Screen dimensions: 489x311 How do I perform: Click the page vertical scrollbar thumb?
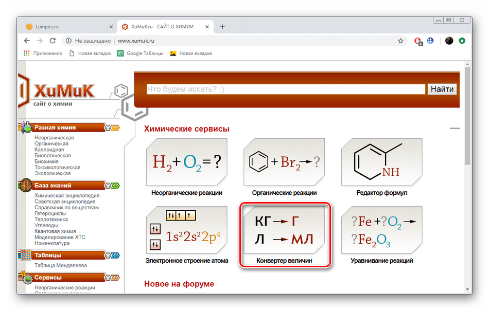(x=467, y=116)
